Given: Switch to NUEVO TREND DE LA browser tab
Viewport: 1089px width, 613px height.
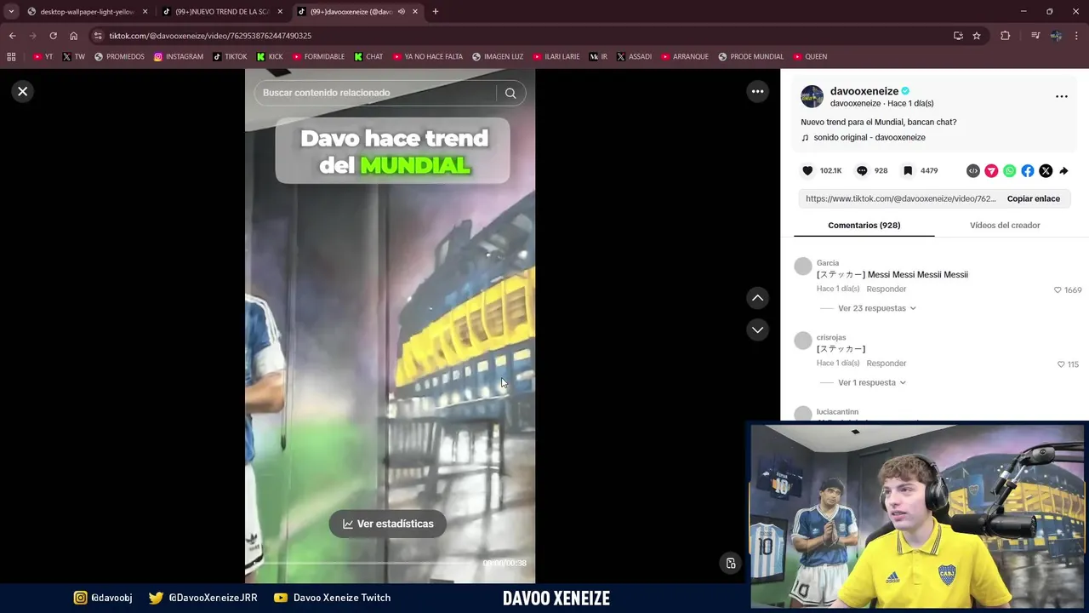Looking at the screenshot, I should coord(223,12).
